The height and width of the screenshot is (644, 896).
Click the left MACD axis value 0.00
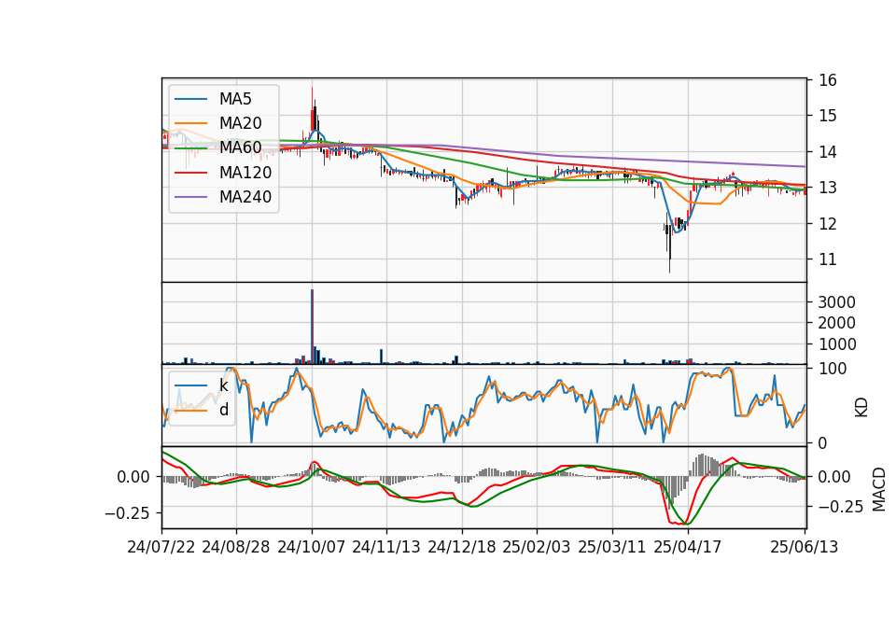133,477
